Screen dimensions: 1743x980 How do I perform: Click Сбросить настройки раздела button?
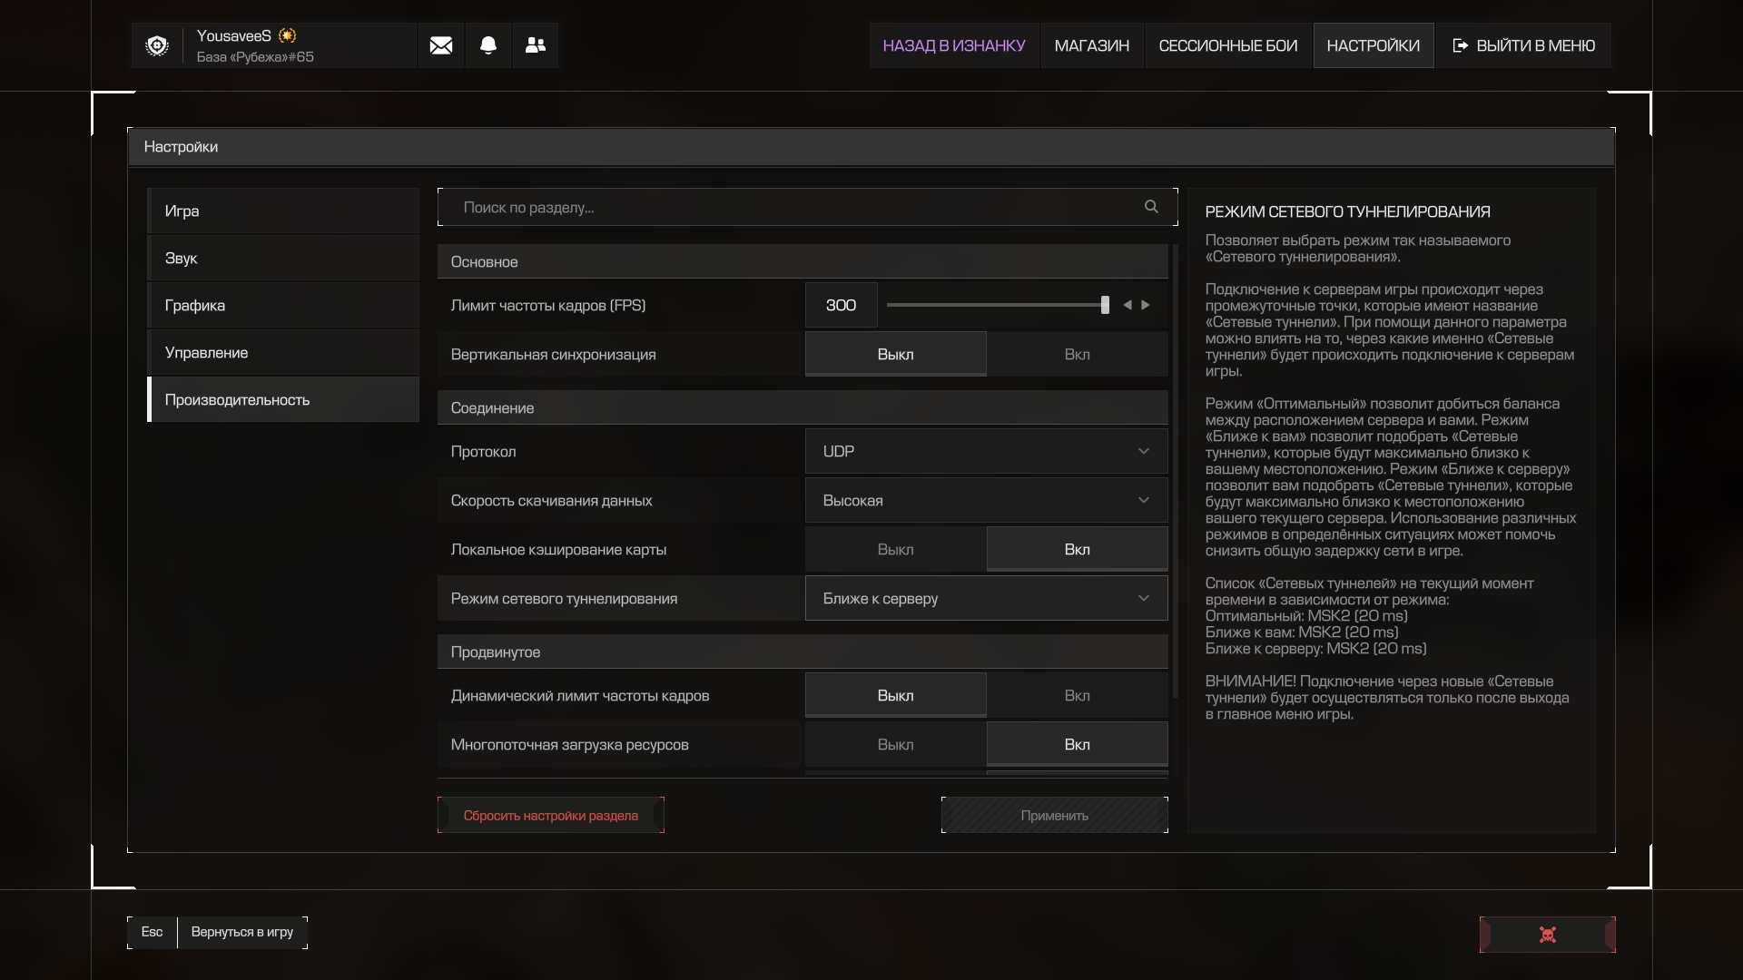551,815
